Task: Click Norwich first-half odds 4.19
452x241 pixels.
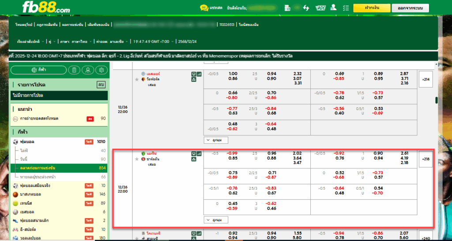Action: [404, 158]
